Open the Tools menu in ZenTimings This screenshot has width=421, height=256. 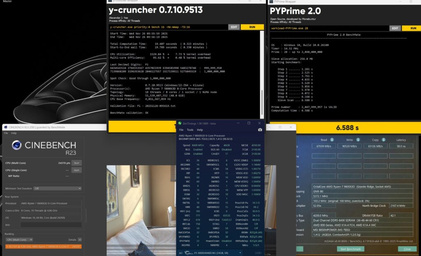point(190,130)
